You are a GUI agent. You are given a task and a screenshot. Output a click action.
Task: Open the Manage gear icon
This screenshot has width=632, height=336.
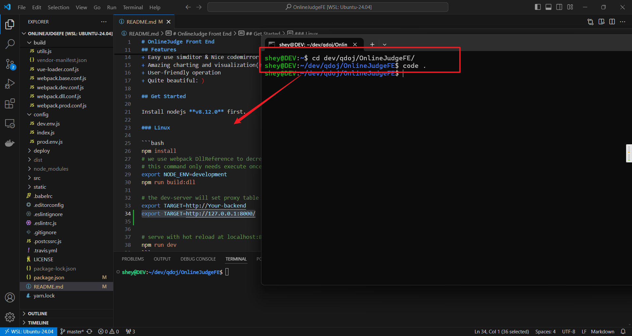point(10,317)
